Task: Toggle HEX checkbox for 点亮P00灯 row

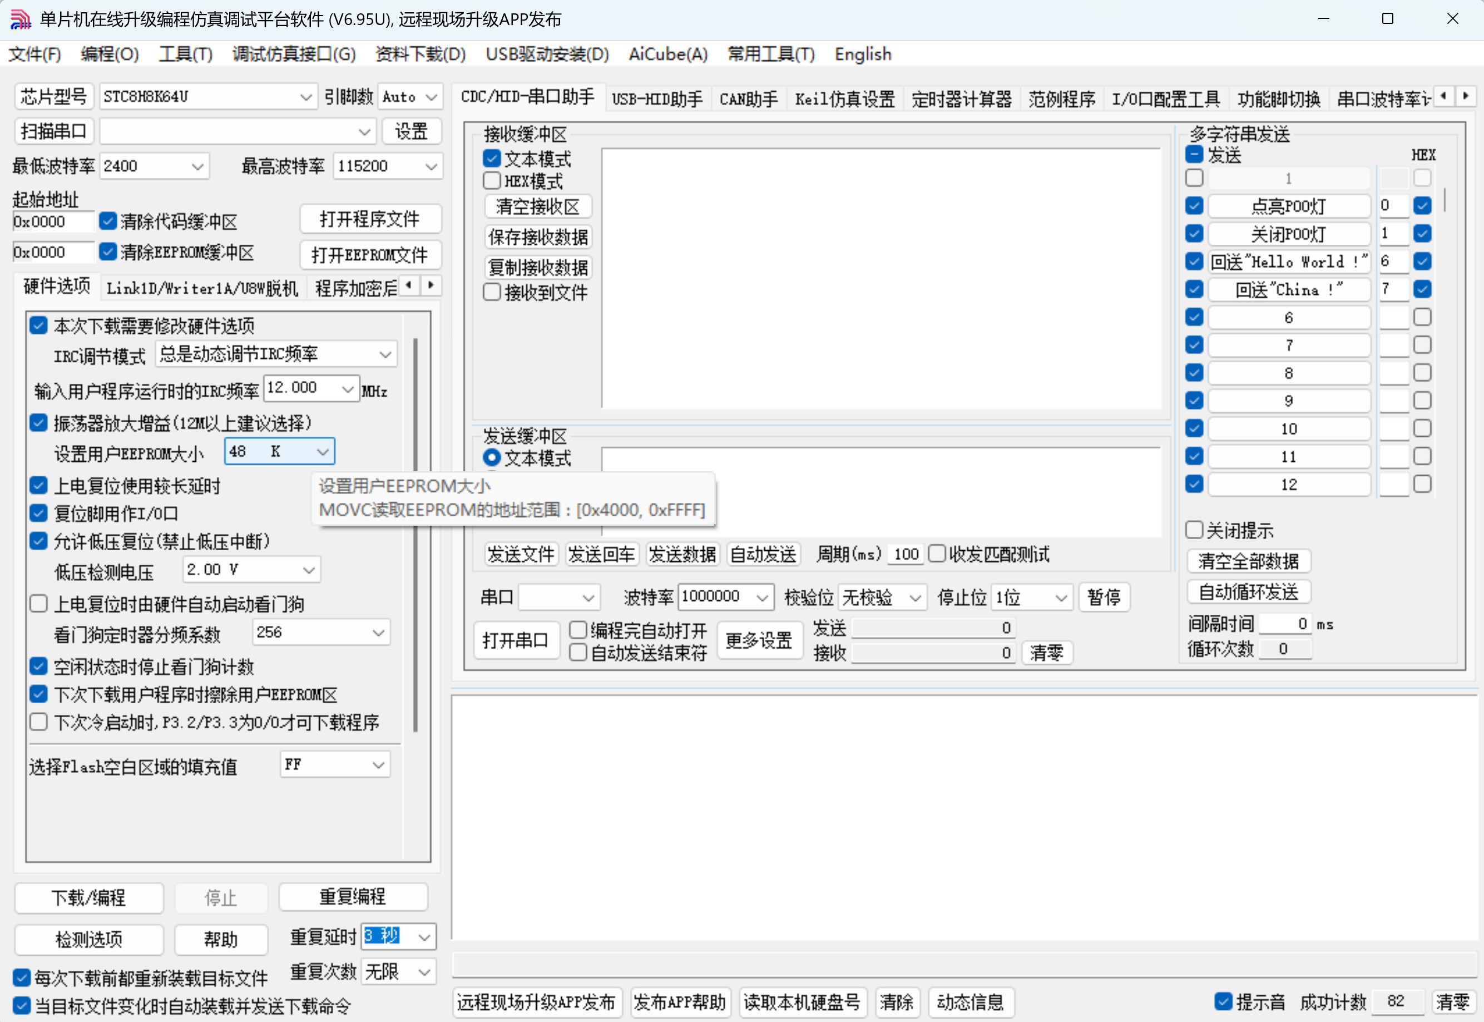Action: [1422, 205]
